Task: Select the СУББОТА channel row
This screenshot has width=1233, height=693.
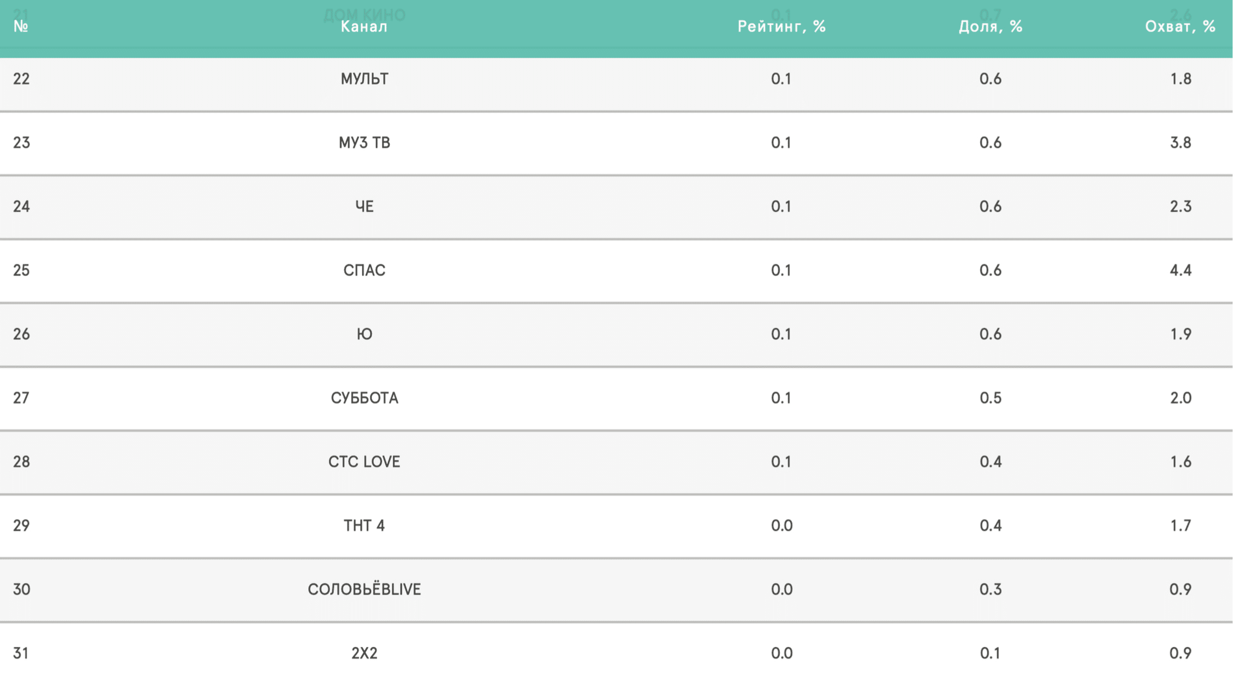Action: tap(364, 398)
